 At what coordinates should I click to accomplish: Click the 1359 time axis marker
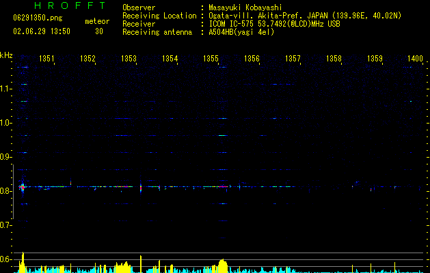(375, 59)
